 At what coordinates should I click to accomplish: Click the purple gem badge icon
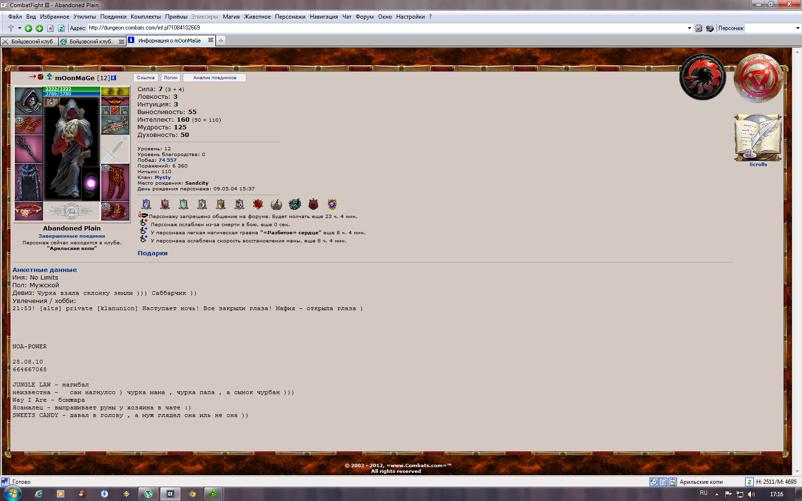[332, 204]
